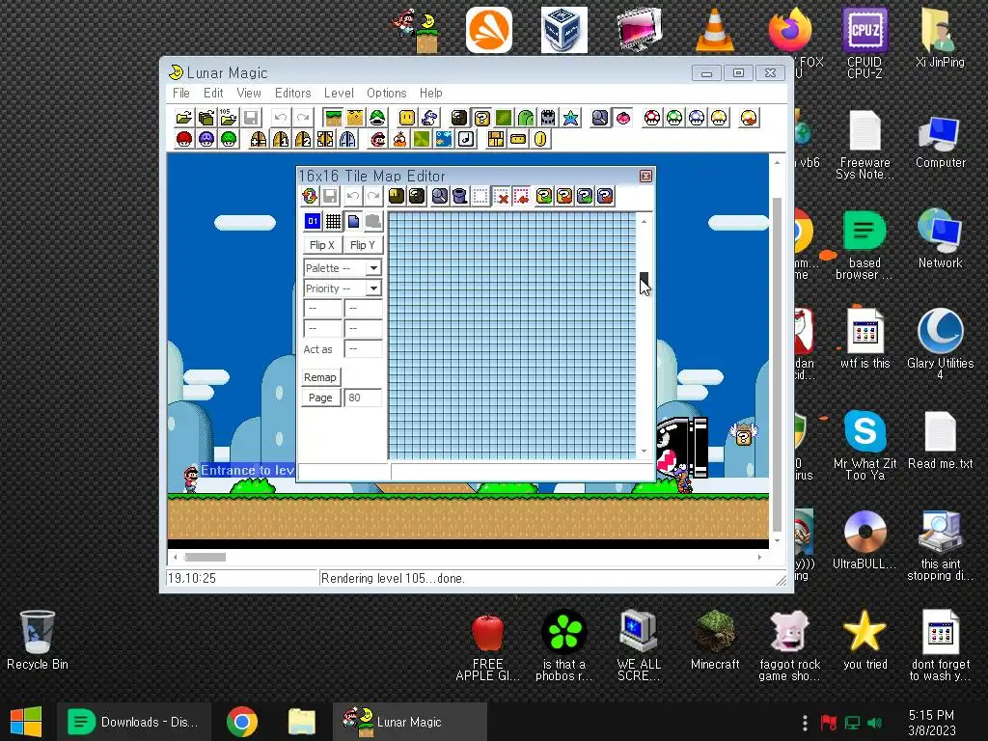Viewport: 988px width, 741px height.
Task: Open the Help menu
Action: click(x=431, y=93)
